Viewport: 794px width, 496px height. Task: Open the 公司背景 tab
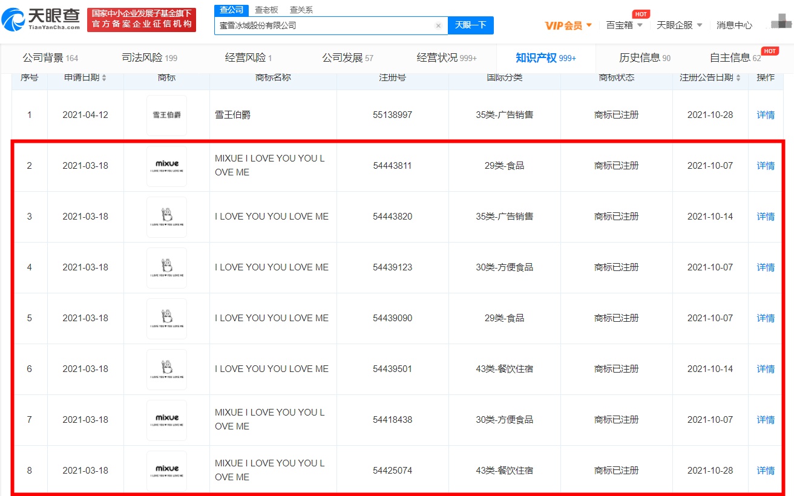(x=50, y=58)
